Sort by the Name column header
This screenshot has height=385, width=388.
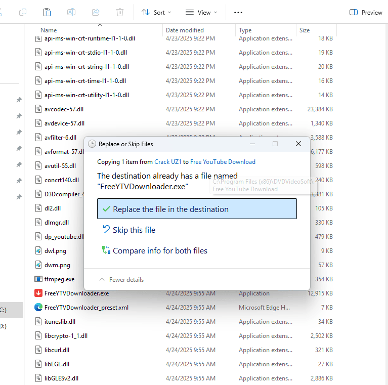[x=49, y=30]
